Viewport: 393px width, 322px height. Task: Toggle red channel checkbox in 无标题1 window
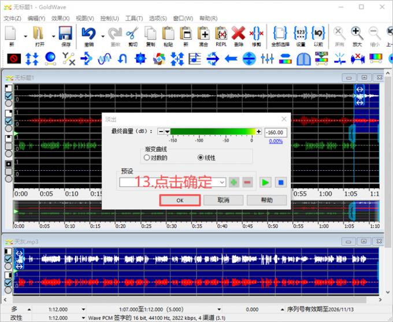(9, 121)
